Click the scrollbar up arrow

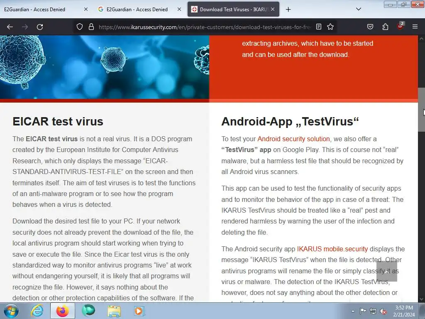[x=421, y=39]
